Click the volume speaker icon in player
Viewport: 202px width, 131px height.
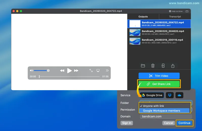point(31,71)
